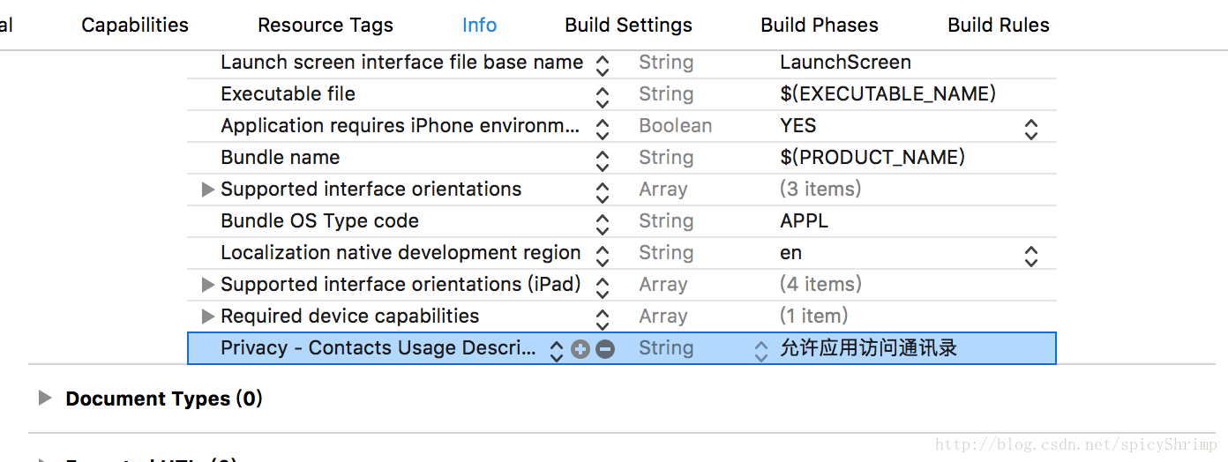The width and height of the screenshot is (1228, 462).
Task: Click the plus icon to add row
Action: 580,349
